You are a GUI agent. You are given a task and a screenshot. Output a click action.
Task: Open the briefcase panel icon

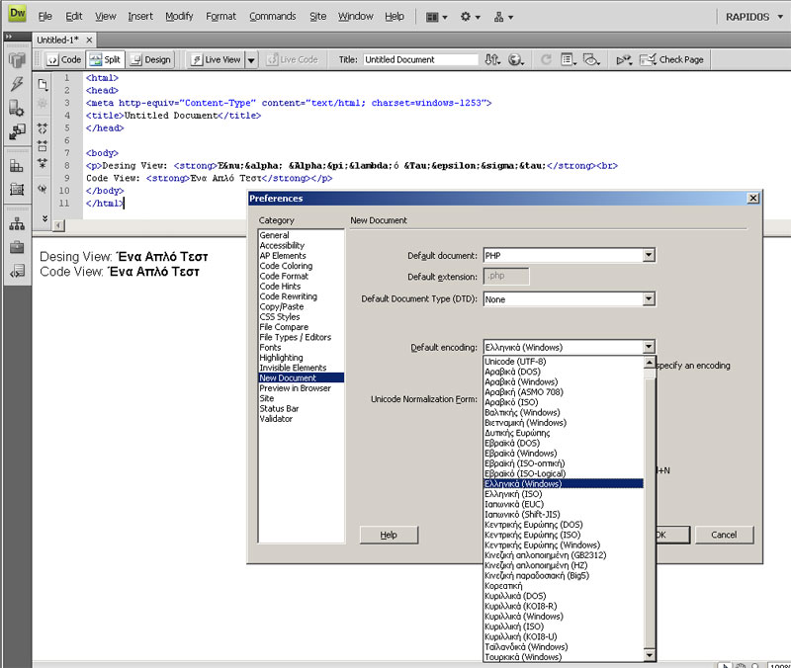pyautogui.click(x=17, y=247)
